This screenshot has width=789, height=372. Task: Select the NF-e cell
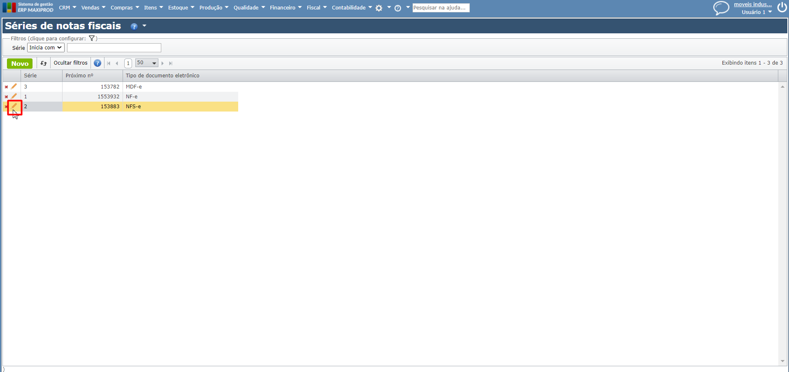tap(181, 97)
